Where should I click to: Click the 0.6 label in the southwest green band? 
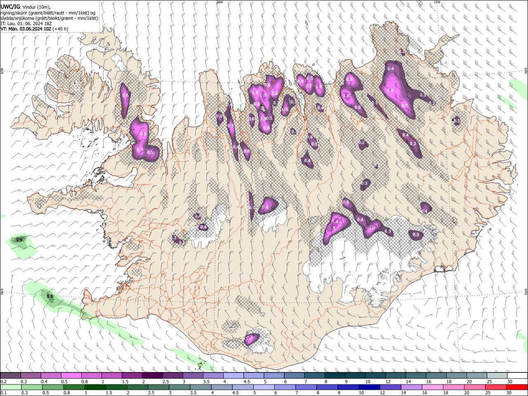pyautogui.click(x=50, y=296)
